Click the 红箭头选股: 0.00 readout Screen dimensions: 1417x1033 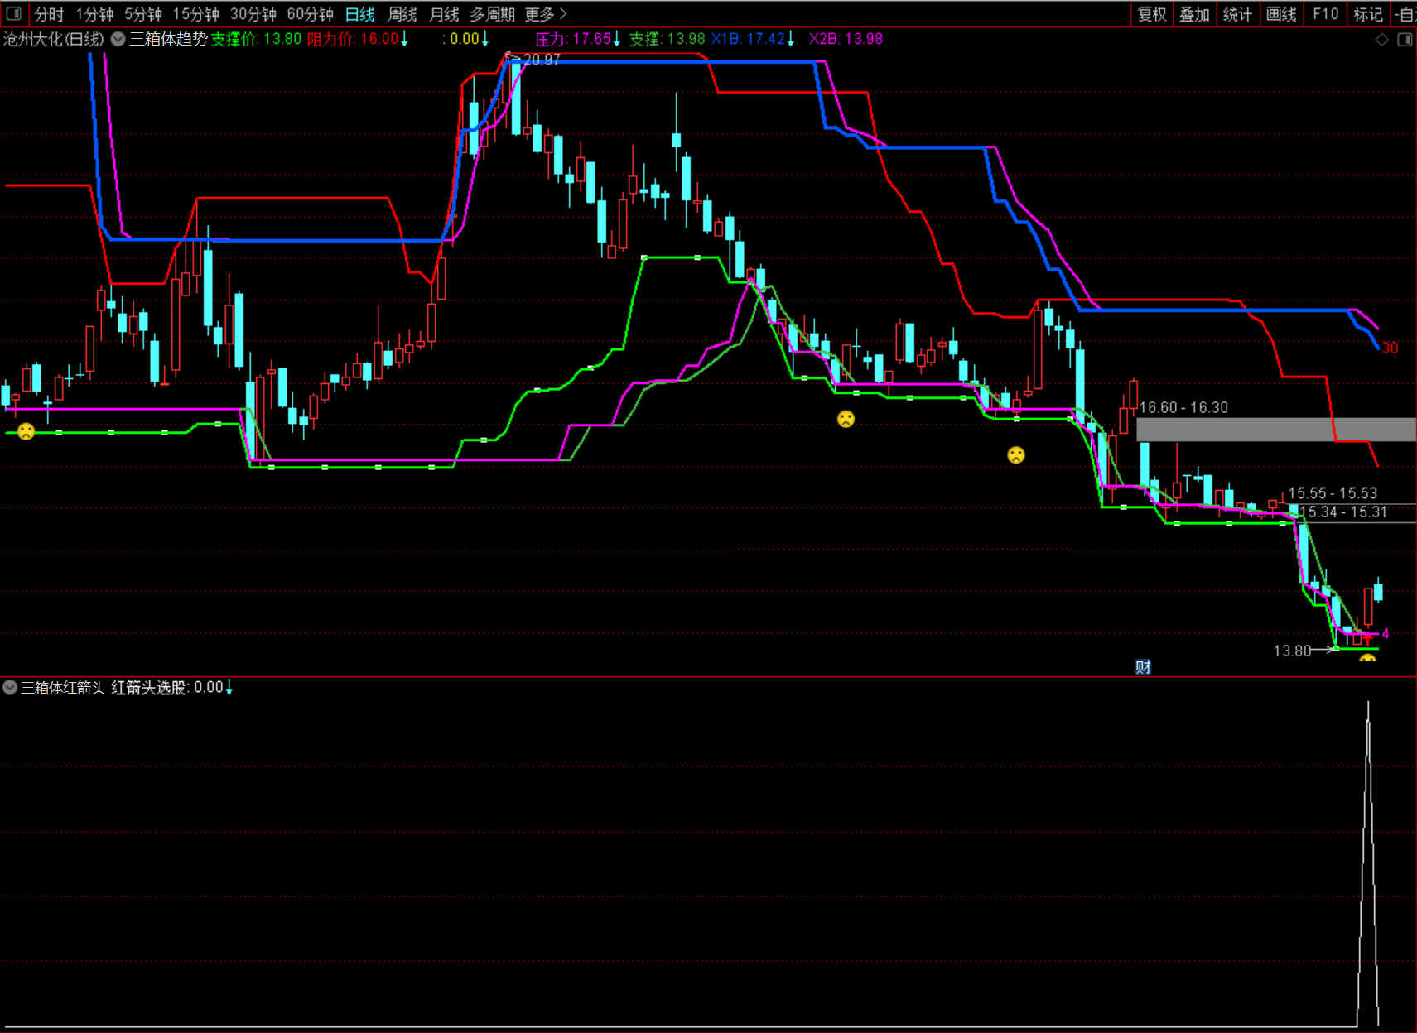[x=167, y=687]
